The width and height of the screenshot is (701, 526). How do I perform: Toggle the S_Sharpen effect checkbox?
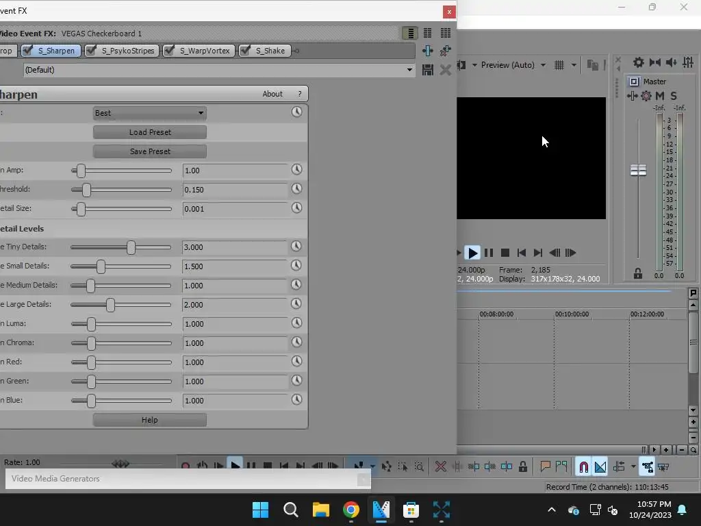[x=27, y=50]
